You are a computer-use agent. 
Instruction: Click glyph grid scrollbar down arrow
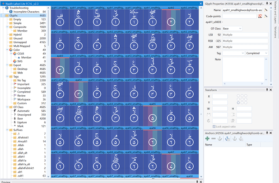tap(201, 177)
